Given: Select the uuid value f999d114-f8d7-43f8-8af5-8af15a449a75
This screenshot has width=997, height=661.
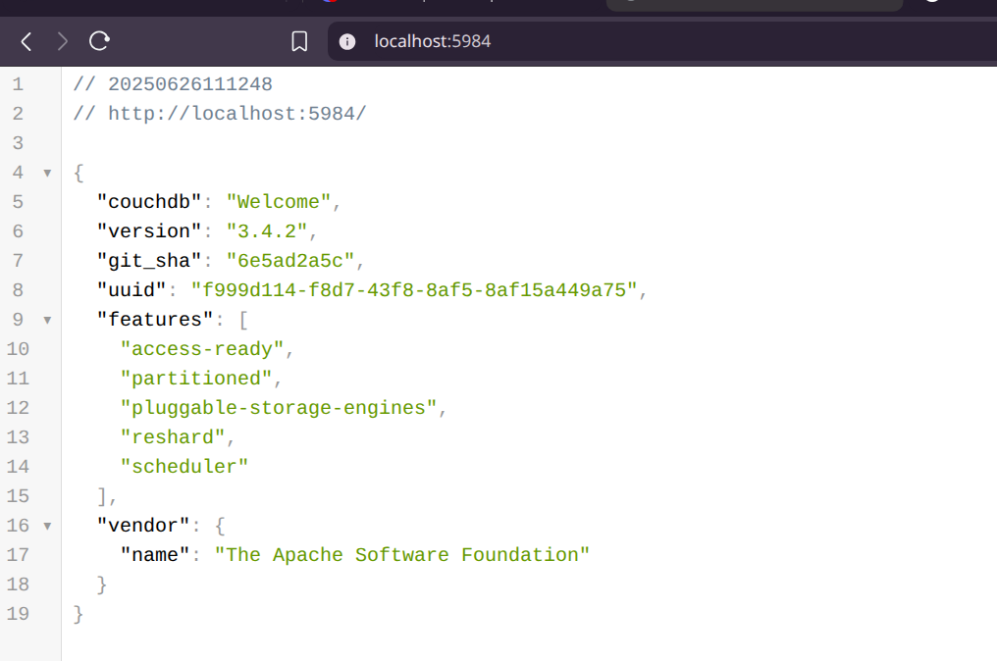Looking at the screenshot, I should pyautogui.click(x=414, y=290).
